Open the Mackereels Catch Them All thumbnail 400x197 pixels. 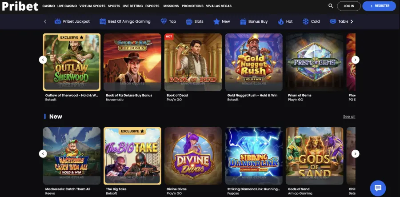pyautogui.click(x=72, y=156)
